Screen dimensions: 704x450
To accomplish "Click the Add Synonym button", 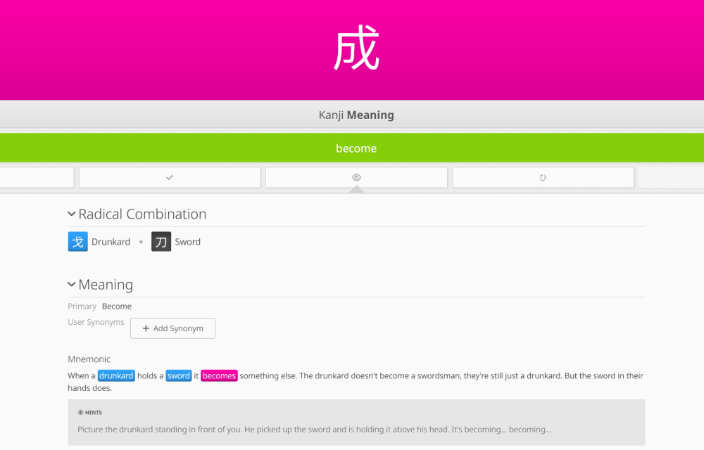I will [172, 328].
